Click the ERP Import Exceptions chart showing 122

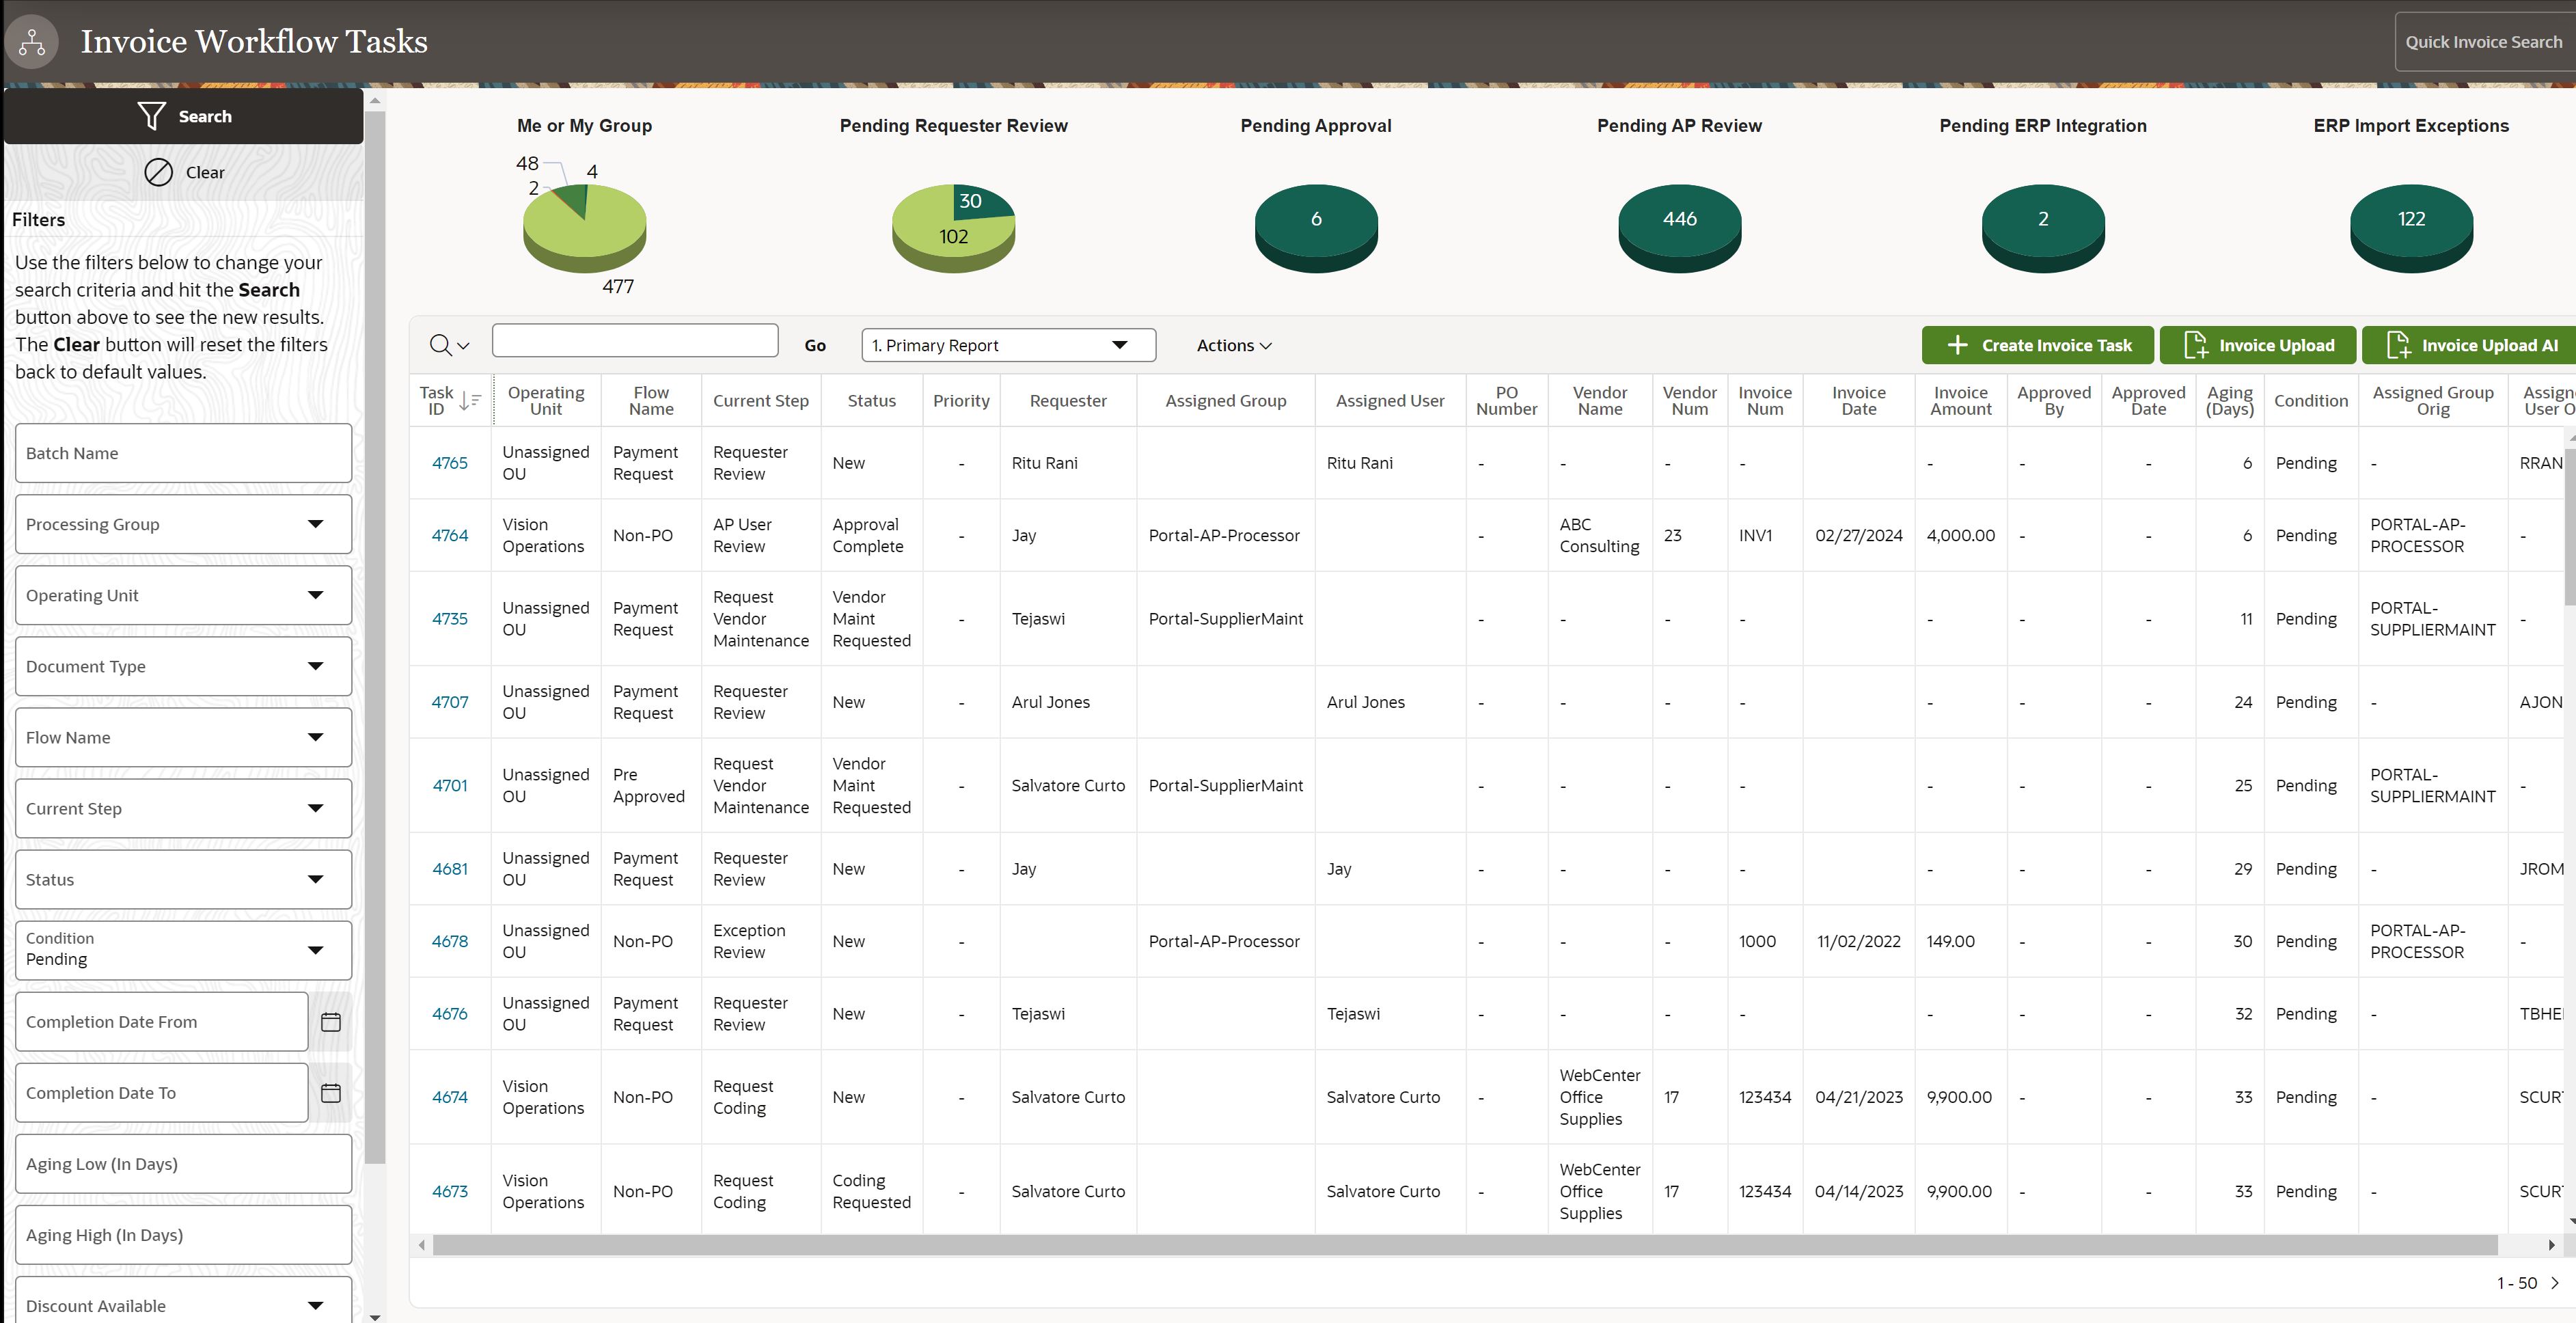[2411, 228]
